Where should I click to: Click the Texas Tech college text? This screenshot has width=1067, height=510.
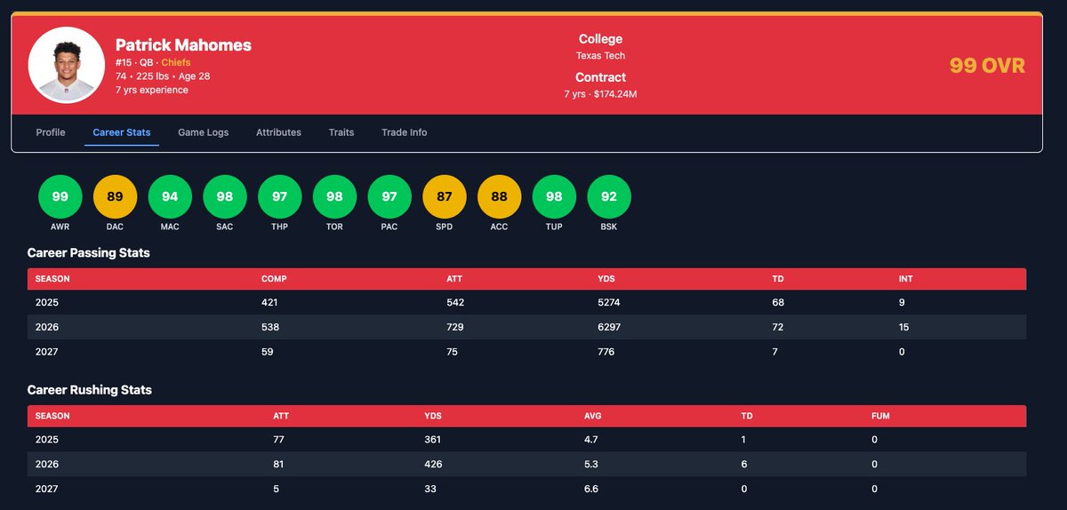(600, 56)
